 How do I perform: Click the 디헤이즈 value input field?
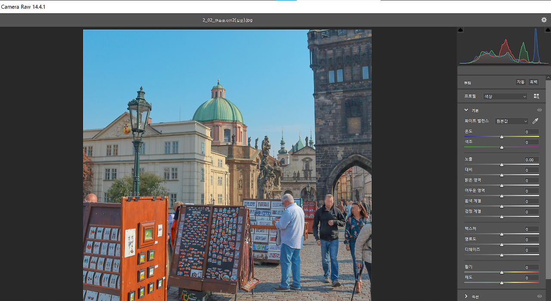point(531,250)
